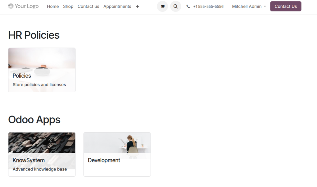Open the shopping cart icon
Viewport: 317px width, 187px height.
pyautogui.click(x=162, y=6)
